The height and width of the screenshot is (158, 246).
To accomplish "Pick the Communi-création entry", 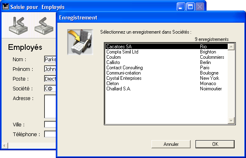I will click(x=166, y=73).
